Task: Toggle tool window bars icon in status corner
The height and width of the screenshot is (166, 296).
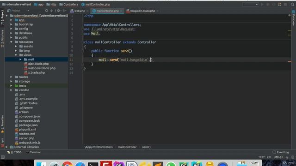Action: [3, 157]
